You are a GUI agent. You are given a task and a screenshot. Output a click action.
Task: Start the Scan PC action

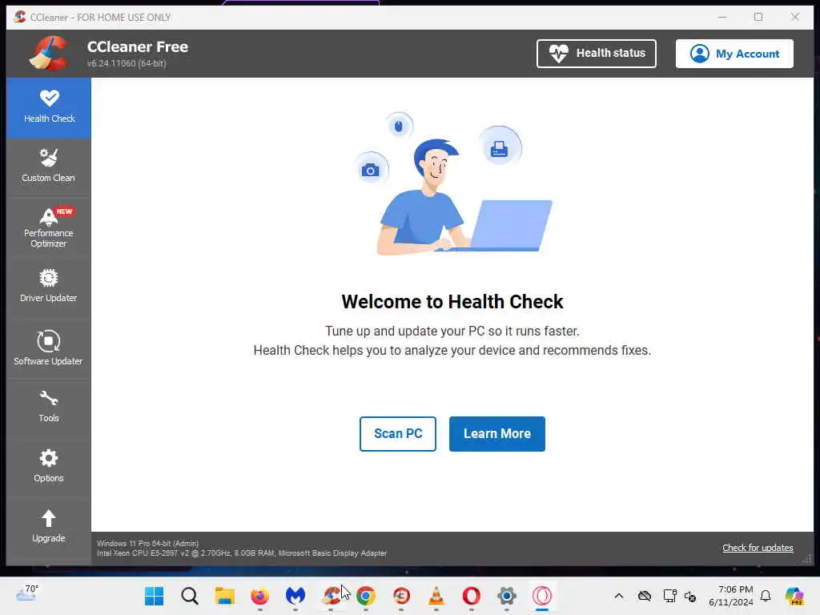pos(397,433)
